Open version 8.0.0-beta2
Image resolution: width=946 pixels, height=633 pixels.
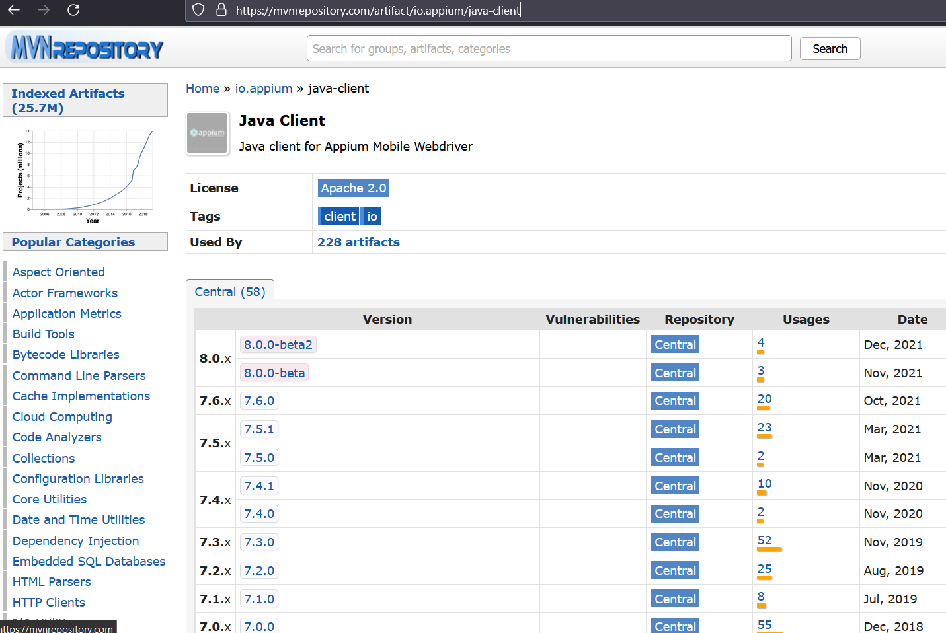[x=278, y=345]
